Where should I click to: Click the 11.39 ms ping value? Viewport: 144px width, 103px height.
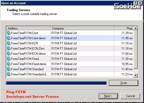click(127, 33)
